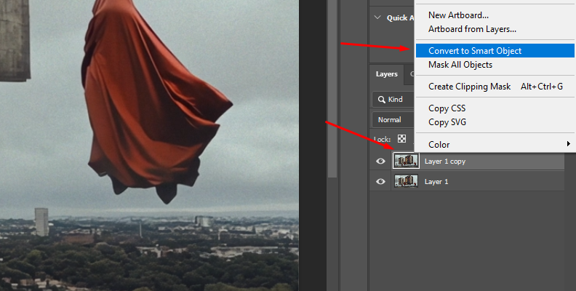Select Copy SVG menu entry
Viewport: 576px width, 291px height.
click(x=447, y=122)
